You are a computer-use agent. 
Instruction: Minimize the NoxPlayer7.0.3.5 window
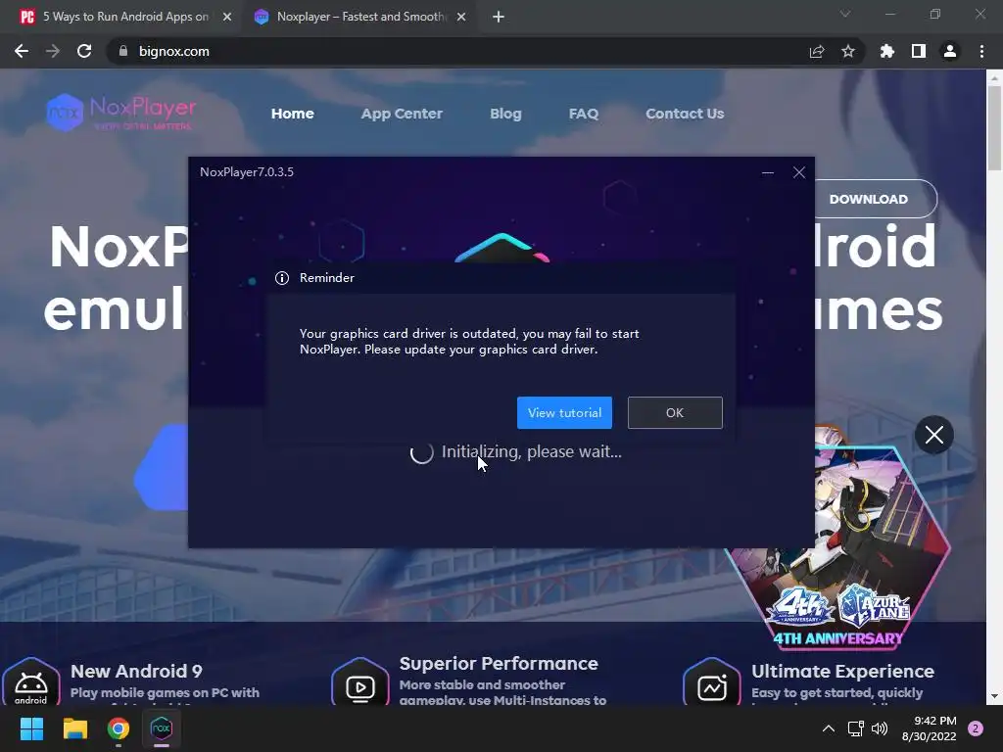click(768, 172)
